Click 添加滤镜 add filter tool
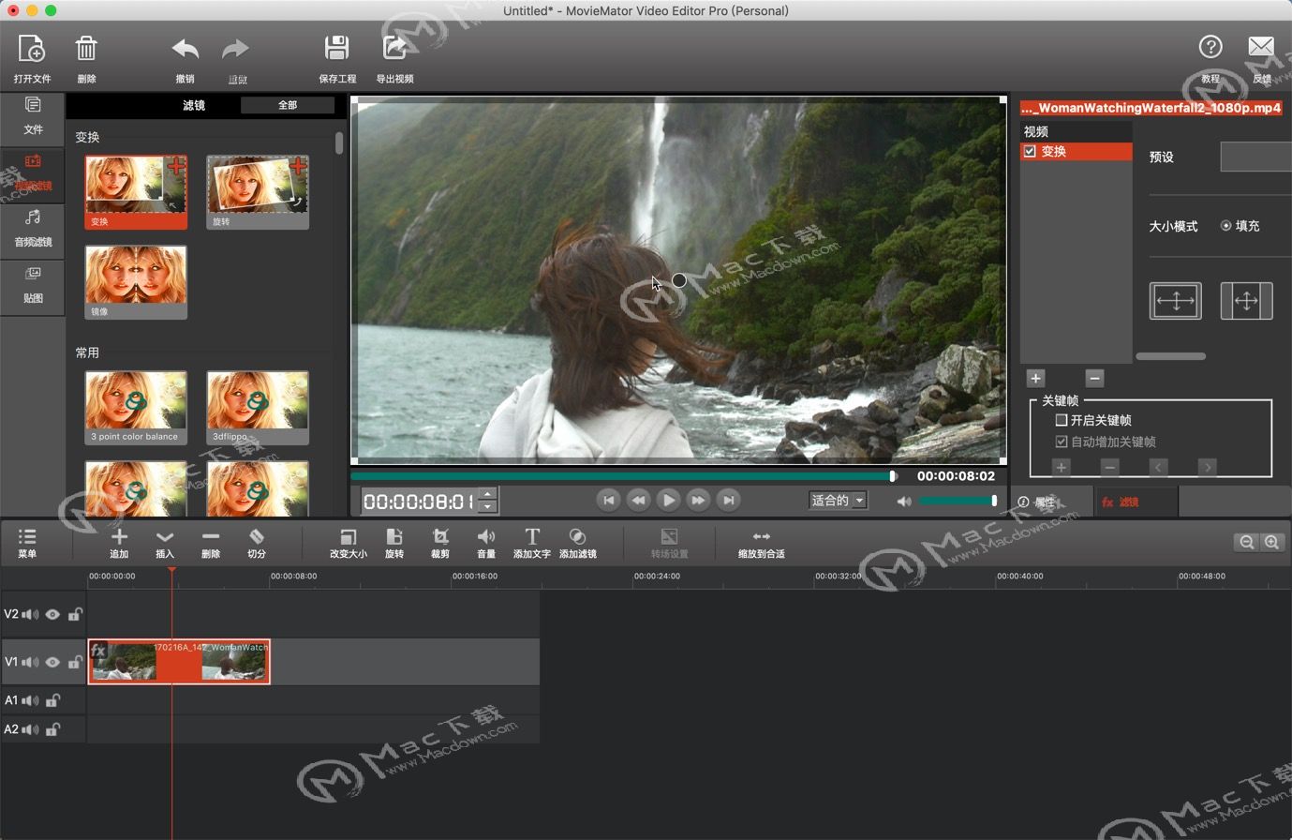Screen dimensions: 1292x840 point(577,537)
